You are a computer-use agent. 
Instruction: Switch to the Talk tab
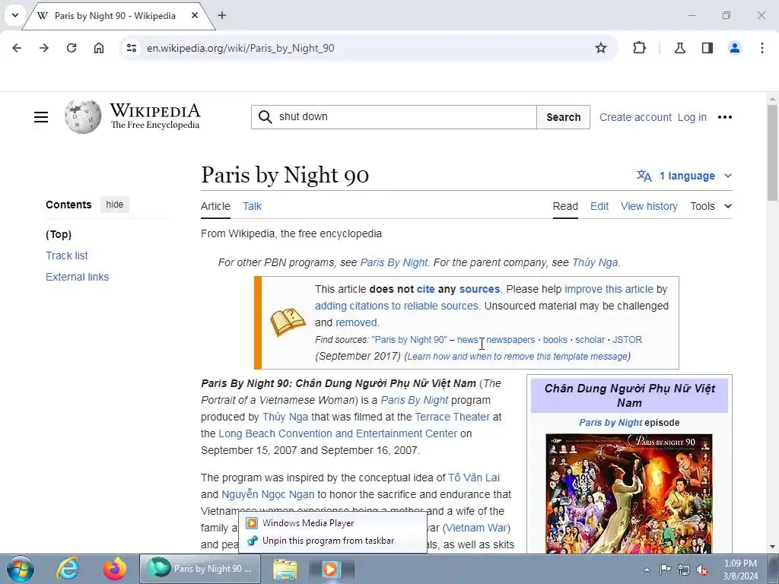[252, 207]
